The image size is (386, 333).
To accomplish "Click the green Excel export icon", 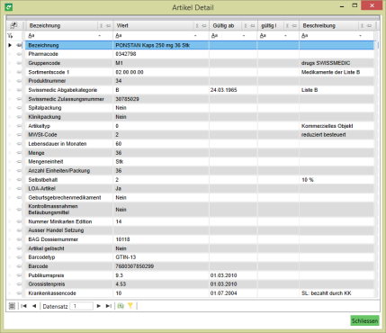I will point(121,306).
